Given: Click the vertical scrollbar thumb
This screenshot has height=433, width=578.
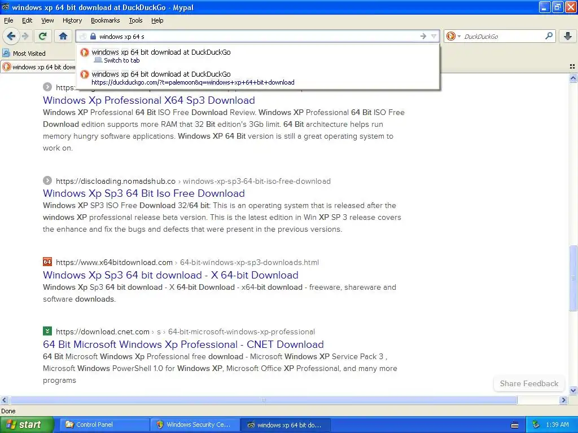Looking at the screenshot, I should [573, 277].
